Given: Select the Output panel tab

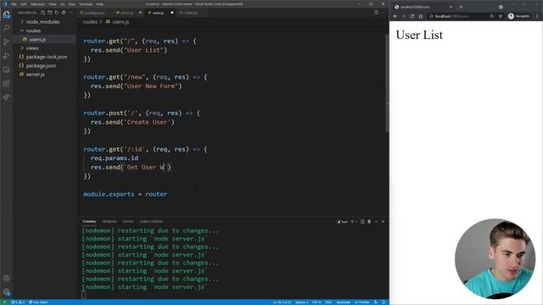Looking at the screenshot, I should point(128,221).
